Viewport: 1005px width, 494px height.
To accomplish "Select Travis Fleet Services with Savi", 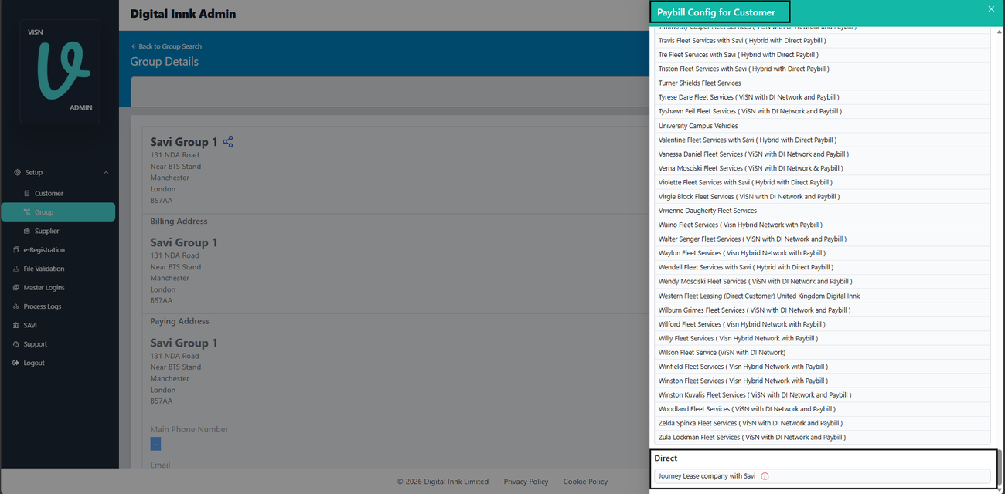I will [822, 41].
